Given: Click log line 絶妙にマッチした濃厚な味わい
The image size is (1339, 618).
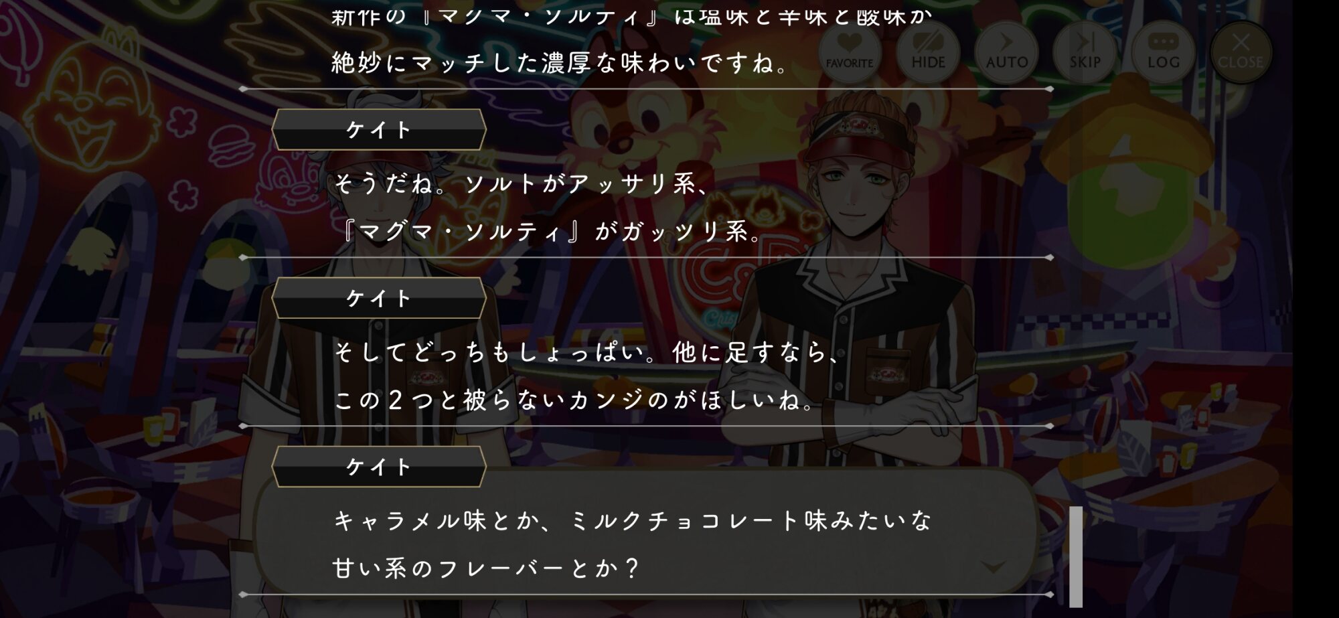Looking at the screenshot, I should pyautogui.click(x=560, y=63).
